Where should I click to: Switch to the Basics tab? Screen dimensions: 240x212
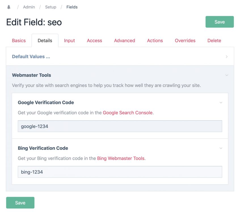pos(19,40)
